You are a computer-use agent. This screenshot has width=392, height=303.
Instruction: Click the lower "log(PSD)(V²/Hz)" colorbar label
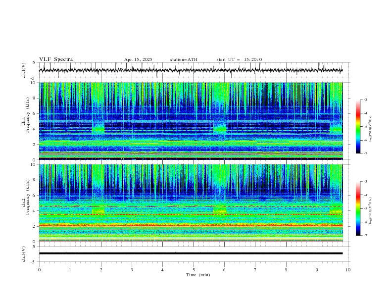coord(371,210)
